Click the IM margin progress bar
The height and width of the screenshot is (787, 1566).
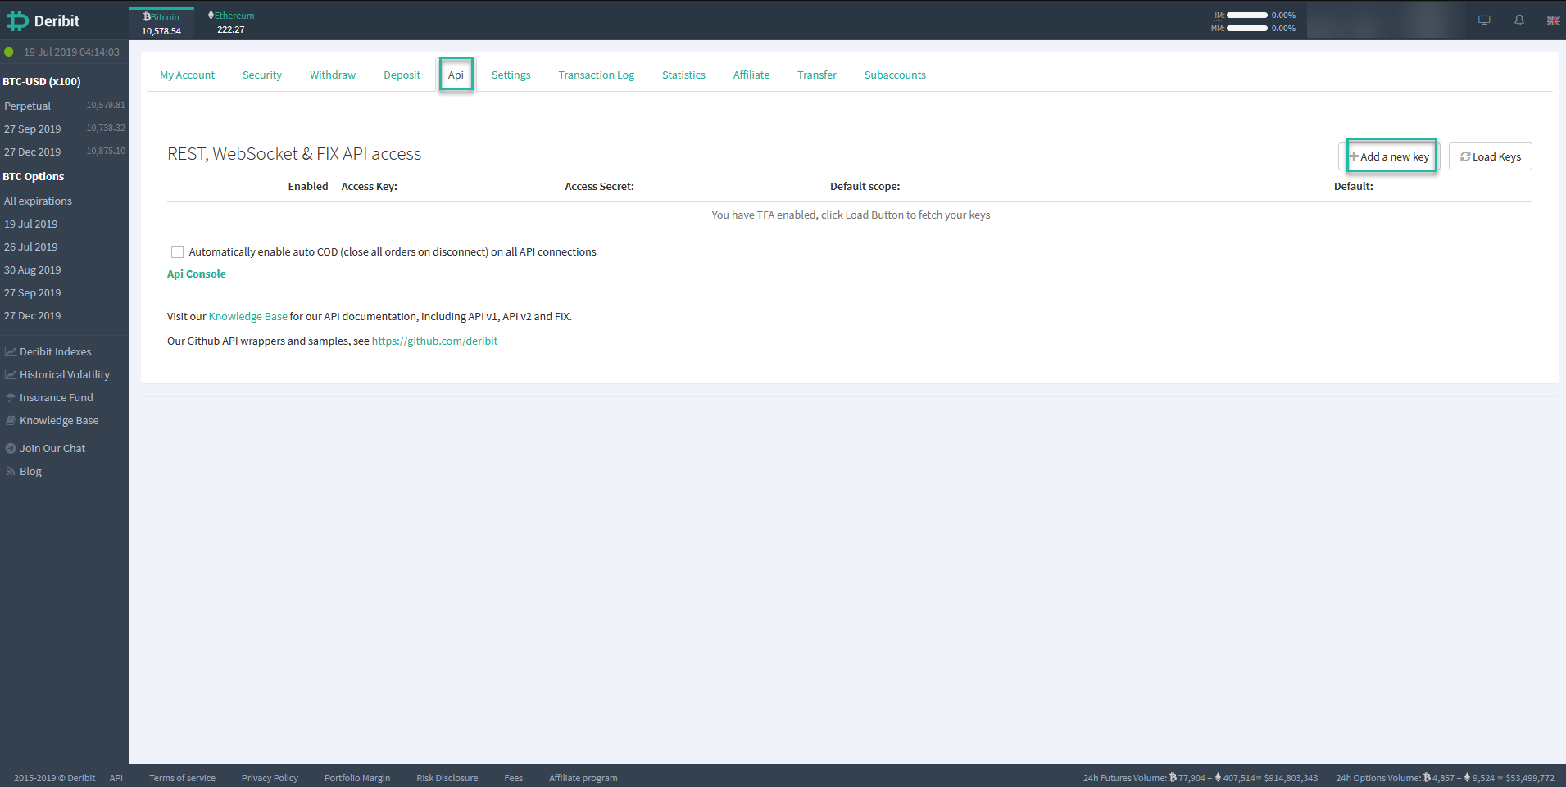pos(1248,15)
